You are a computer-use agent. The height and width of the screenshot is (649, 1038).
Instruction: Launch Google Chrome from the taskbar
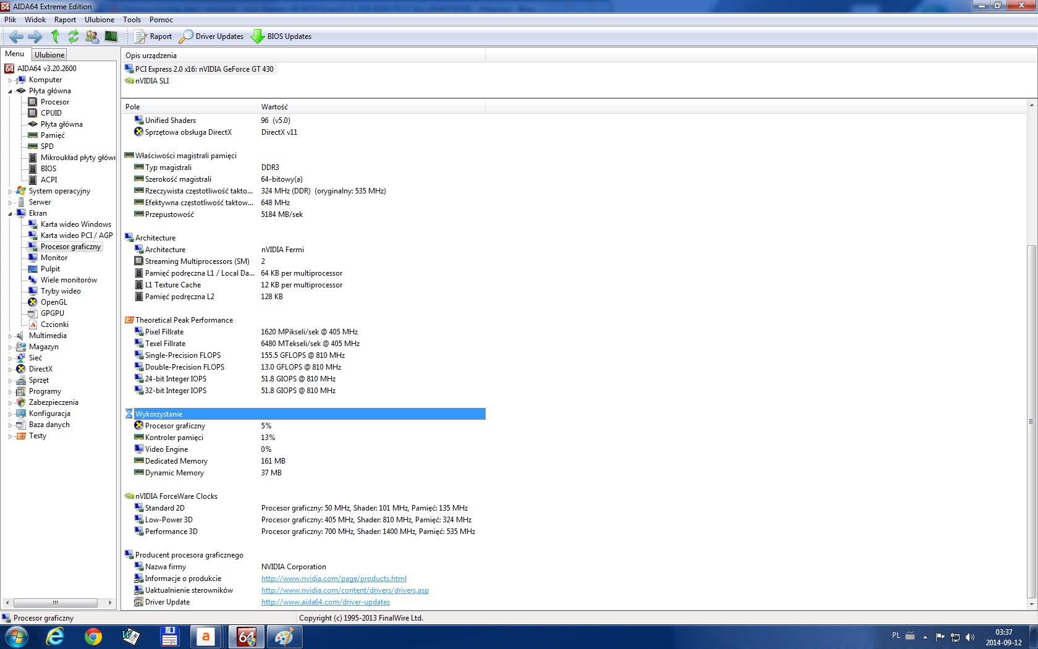click(x=93, y=637)
